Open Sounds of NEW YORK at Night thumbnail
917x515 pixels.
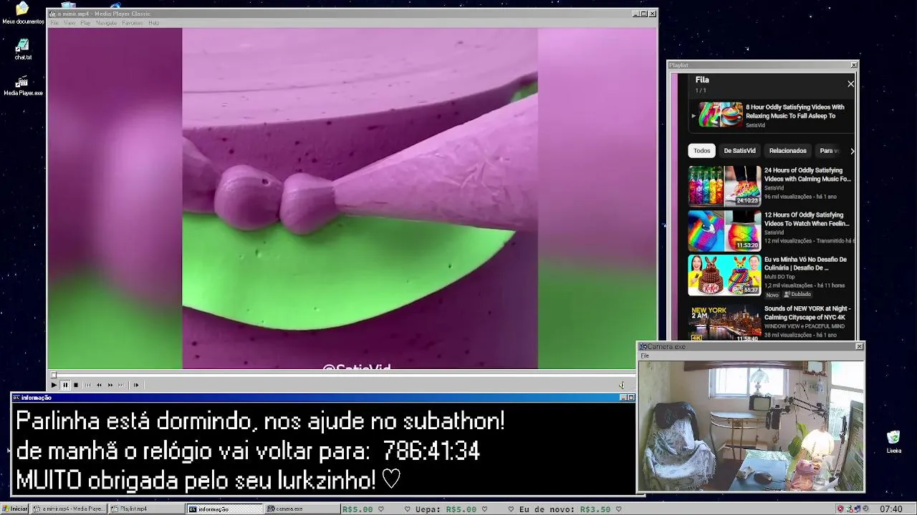pos(724,323)
